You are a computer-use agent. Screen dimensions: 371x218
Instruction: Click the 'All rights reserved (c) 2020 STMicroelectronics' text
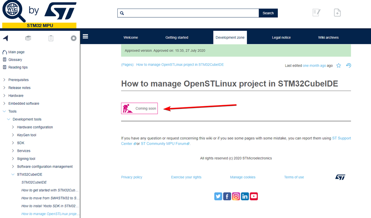(236, 158)
